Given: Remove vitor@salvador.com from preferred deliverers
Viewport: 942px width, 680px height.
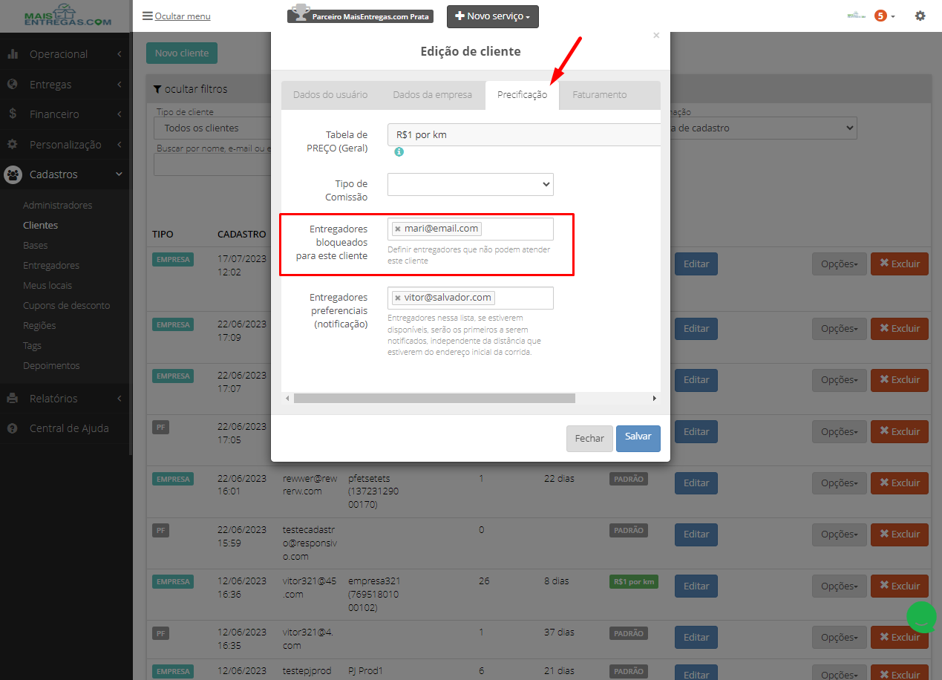Looking at the screenshot, I should coord(398,298).
